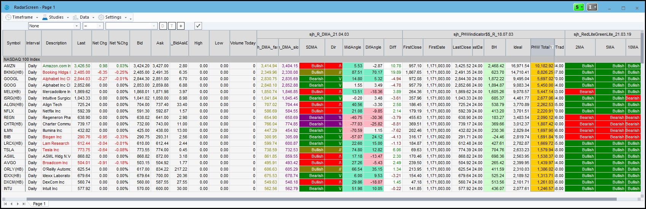Open the Timeframe menu
The width and height of the screenshot is (646, 209).
pos(22,17)
